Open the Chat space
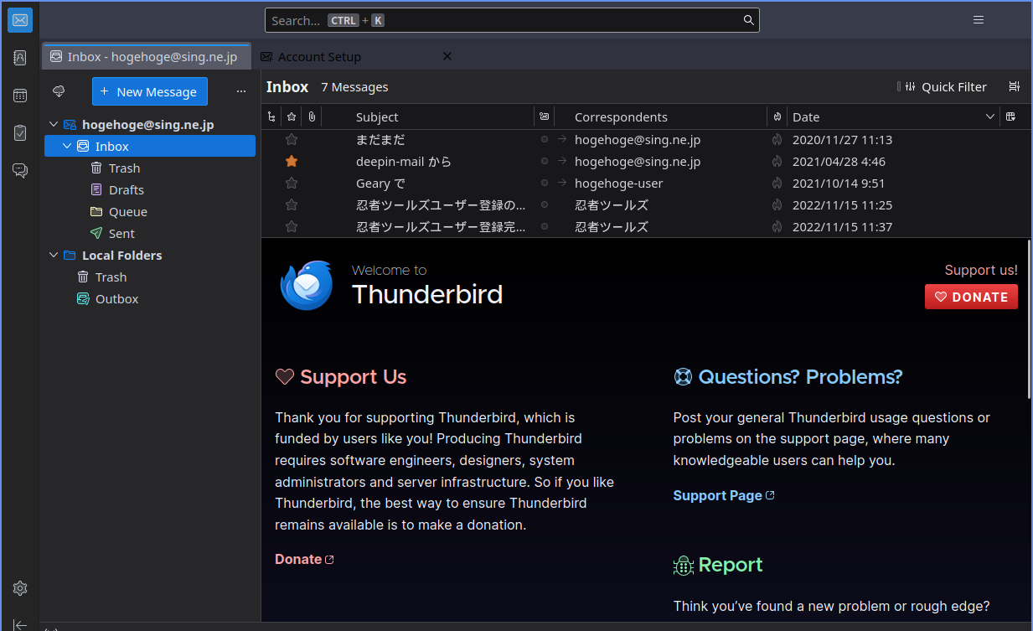1033x631 pixels. (x=20, y=171)
